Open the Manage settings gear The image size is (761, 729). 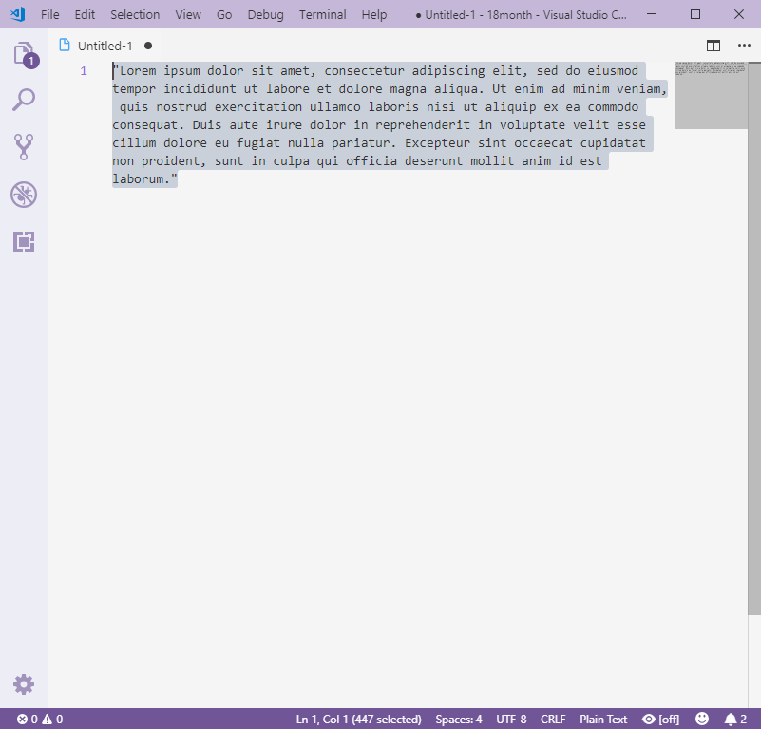(x=24, y=683)
